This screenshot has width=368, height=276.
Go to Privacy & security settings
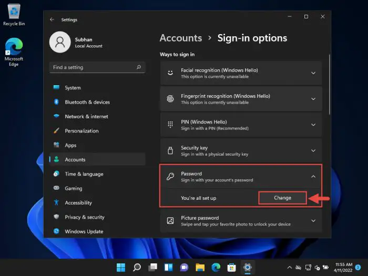(84, 217)
